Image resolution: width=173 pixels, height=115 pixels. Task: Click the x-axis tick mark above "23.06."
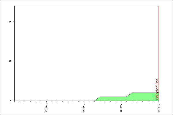(x=47, y=101)
